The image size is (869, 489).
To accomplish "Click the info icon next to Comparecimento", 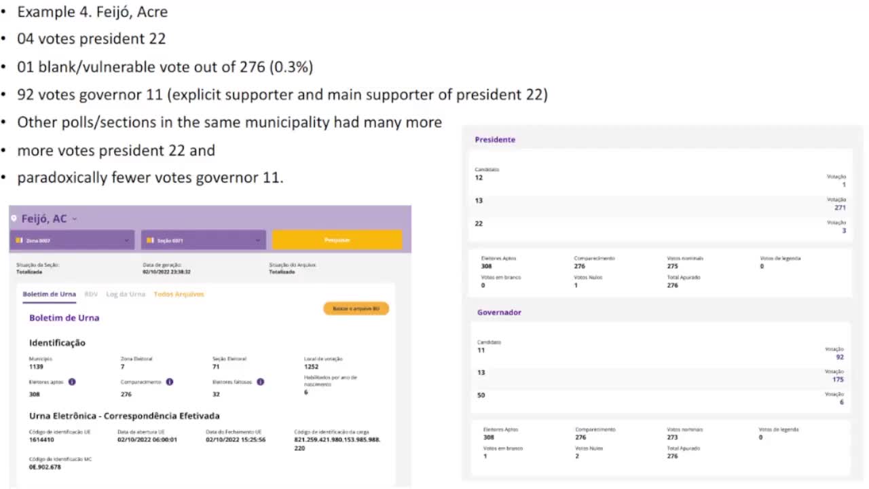I will click(170, 382).
